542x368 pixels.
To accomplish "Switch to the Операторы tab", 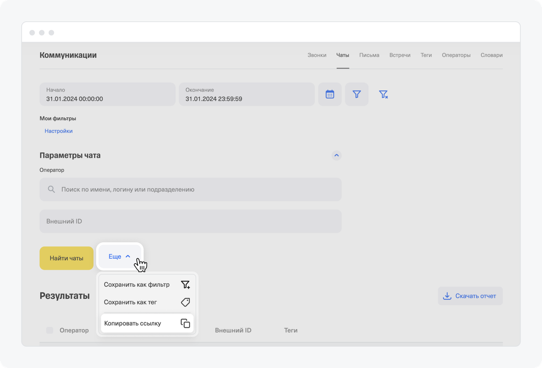I will [456, 55].
